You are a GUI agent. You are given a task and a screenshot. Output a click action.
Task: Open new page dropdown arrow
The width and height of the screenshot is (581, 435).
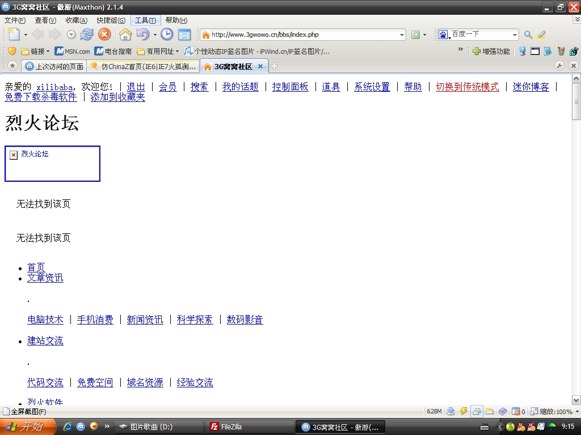[x=26, y=35]
